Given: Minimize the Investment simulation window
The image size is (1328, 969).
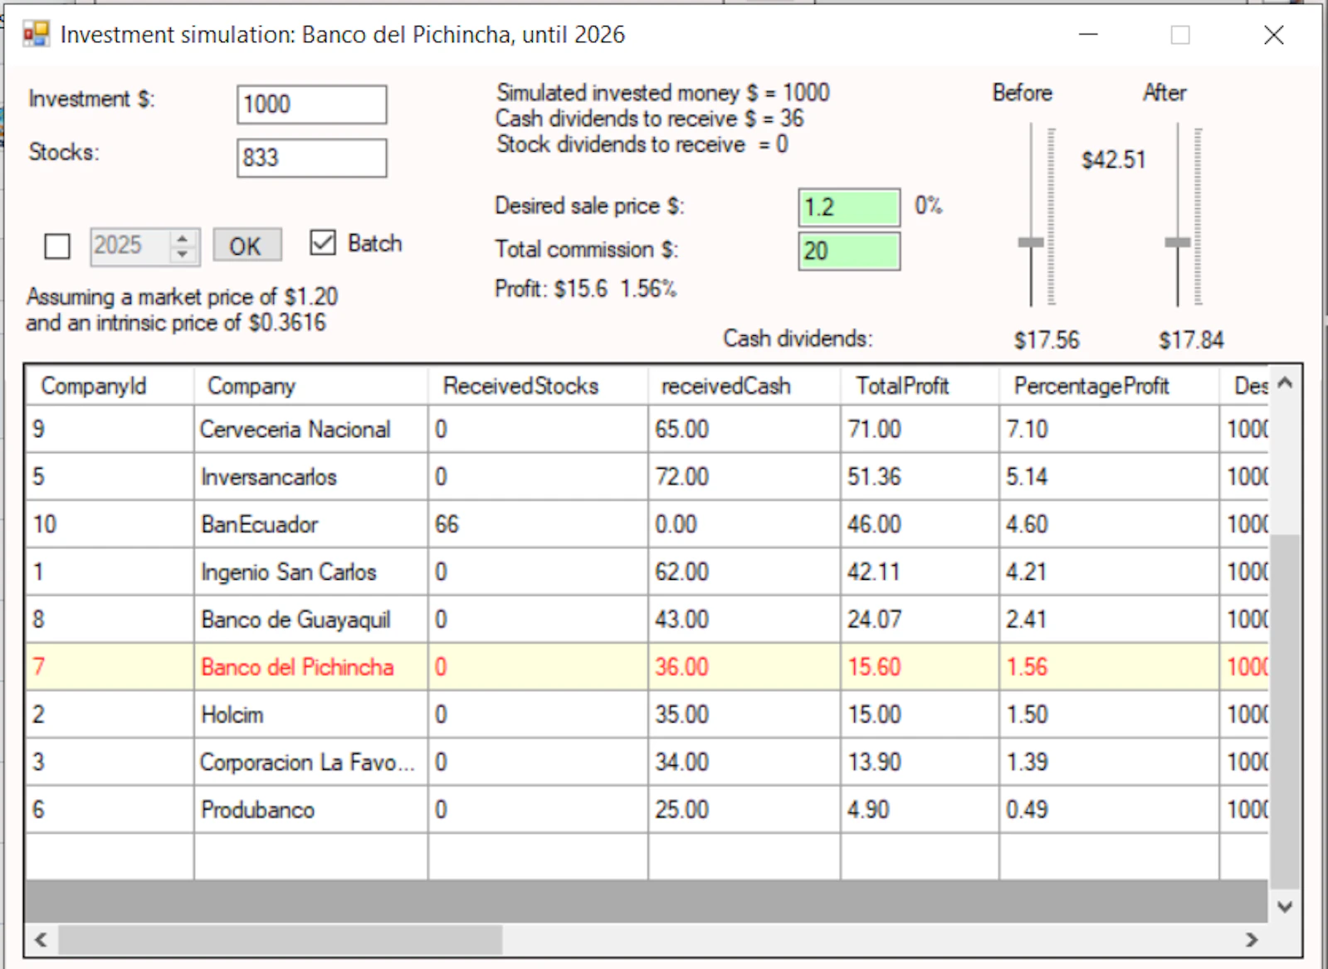Looking at the screenshot, I should pyautogui.click(x=1088, y=35).
